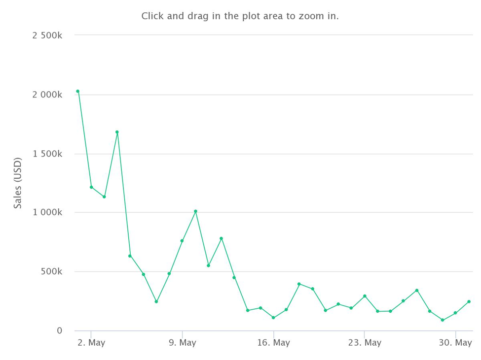The height and width of the screenshot is (360, 481).
Task: Select the data point above the 23. May tick
Action: pyautogui.click(x=365, y=296)
